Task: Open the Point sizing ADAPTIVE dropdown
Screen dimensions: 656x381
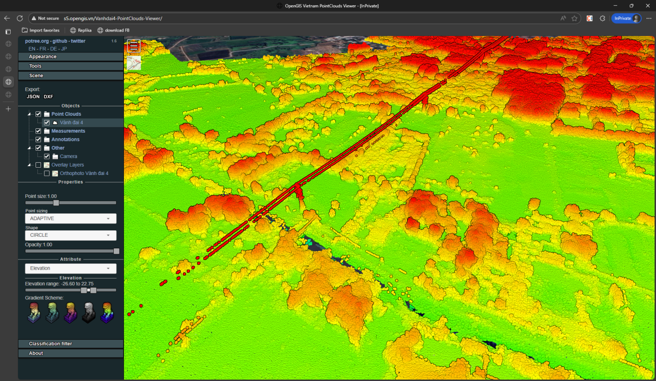Action: 71,219
